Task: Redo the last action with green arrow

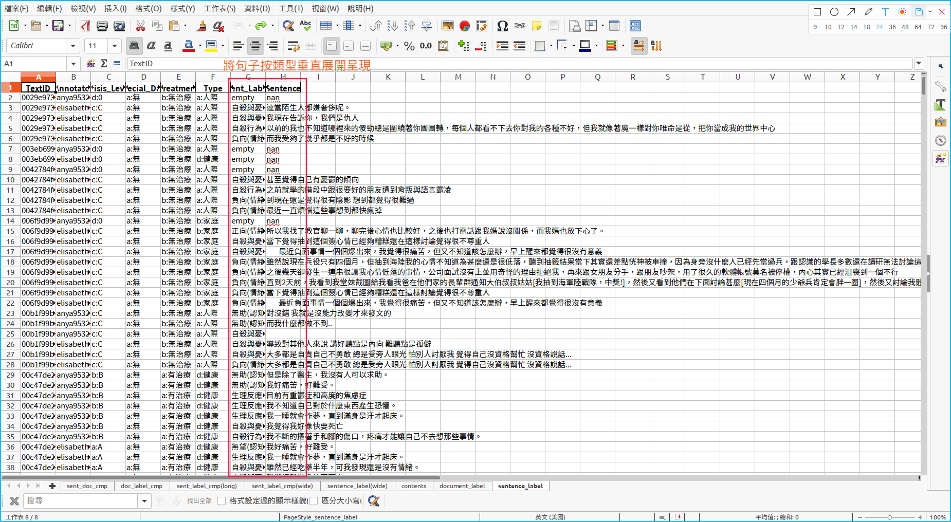Action: coord(261,26)
